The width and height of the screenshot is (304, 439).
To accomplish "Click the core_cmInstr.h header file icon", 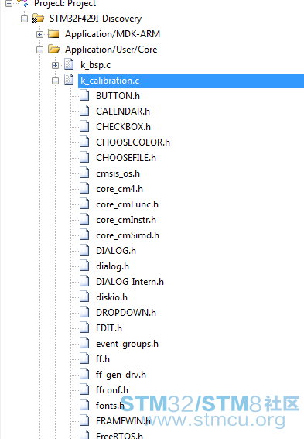I will point(84,219).
